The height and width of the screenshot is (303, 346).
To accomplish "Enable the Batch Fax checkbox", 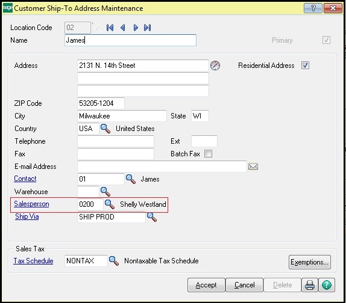I will 208,153.
